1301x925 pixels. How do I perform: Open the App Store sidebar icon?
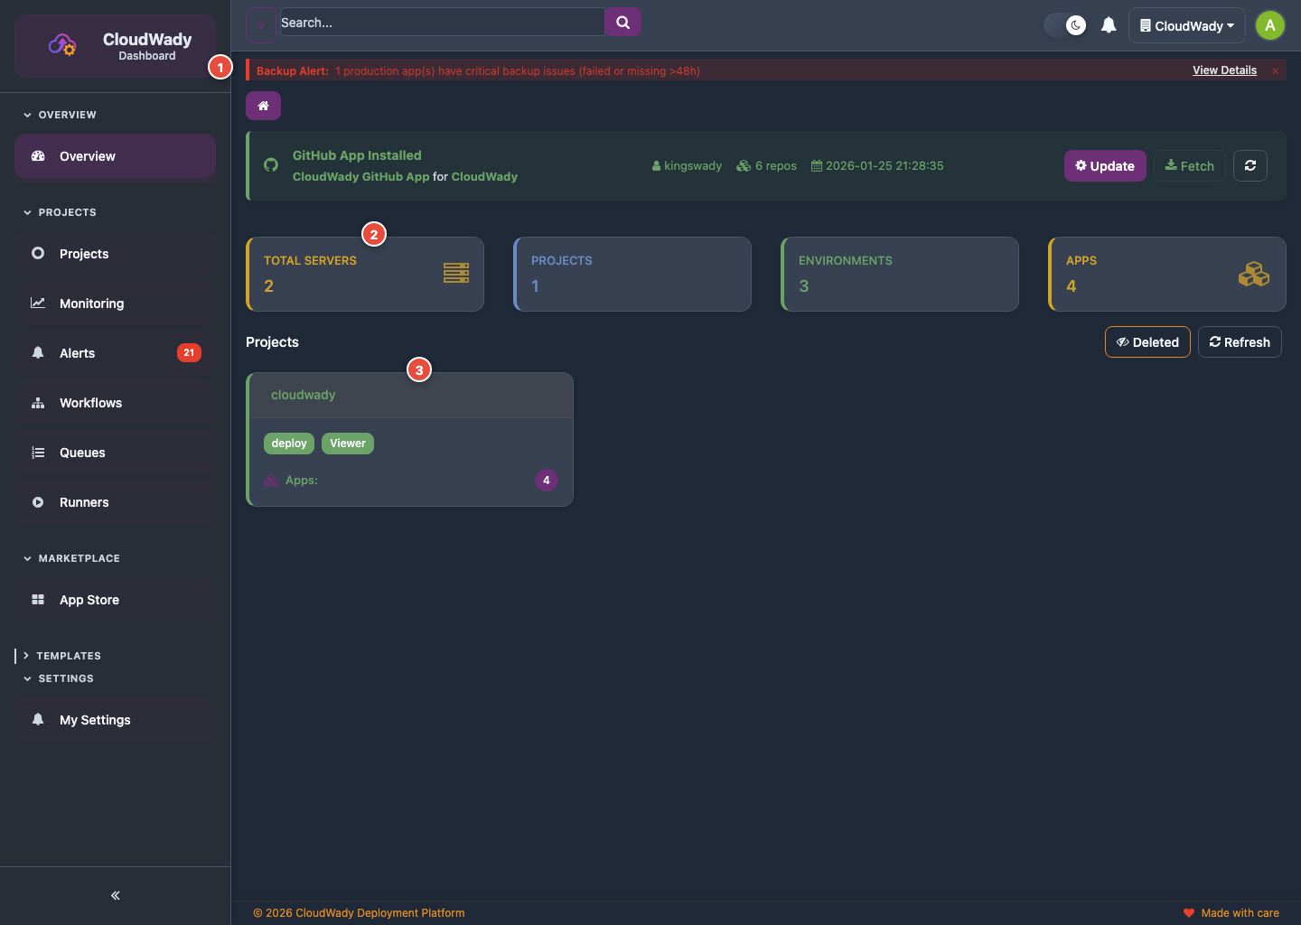[x=38, y=599]
